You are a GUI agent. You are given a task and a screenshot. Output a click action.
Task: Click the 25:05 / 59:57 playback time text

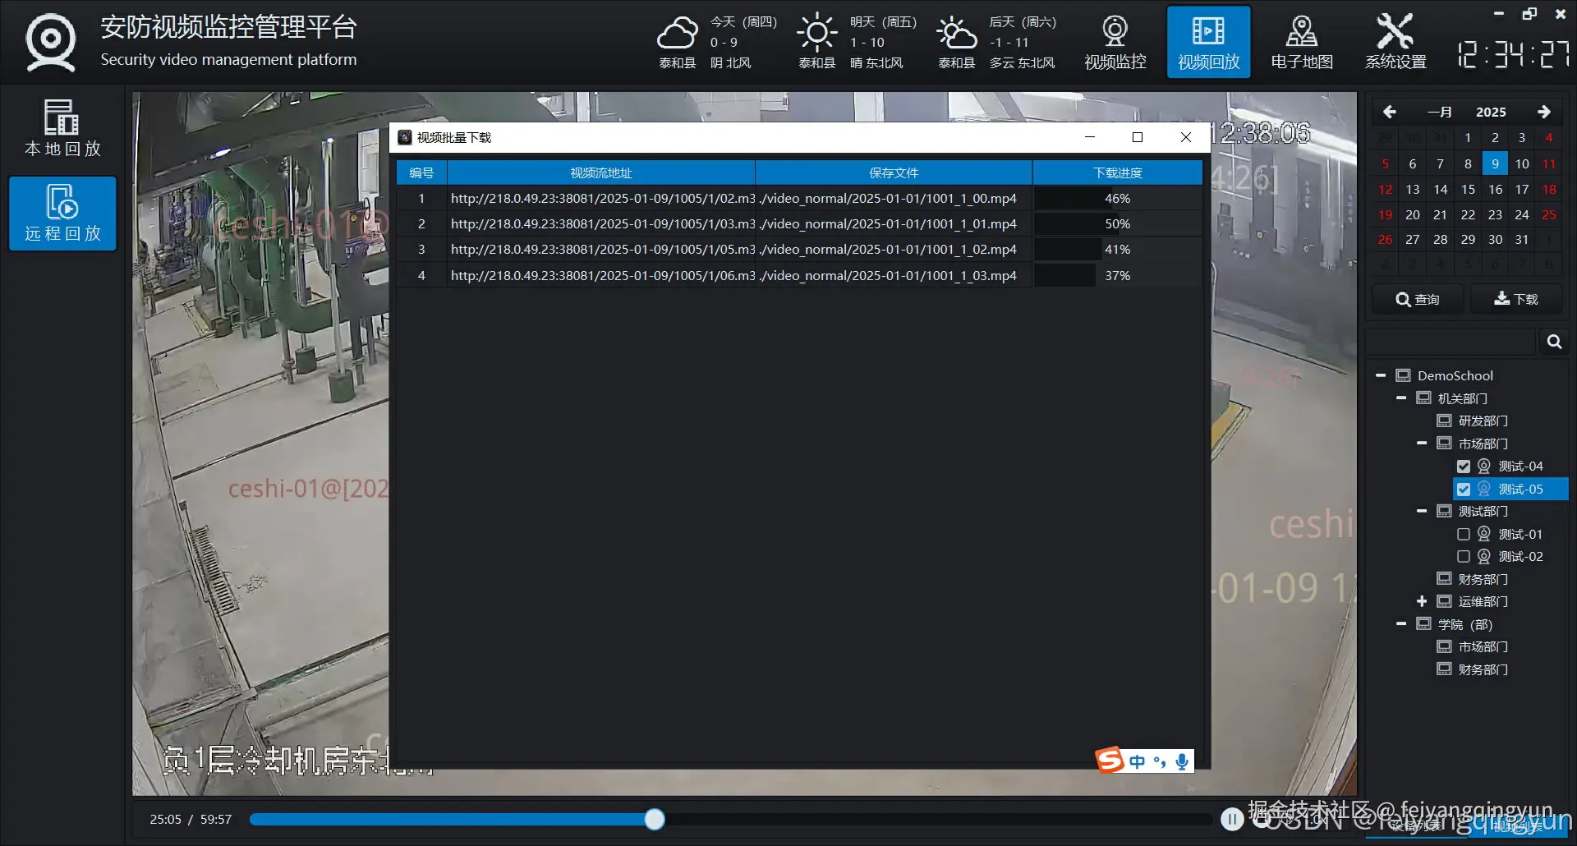[191, 819]
